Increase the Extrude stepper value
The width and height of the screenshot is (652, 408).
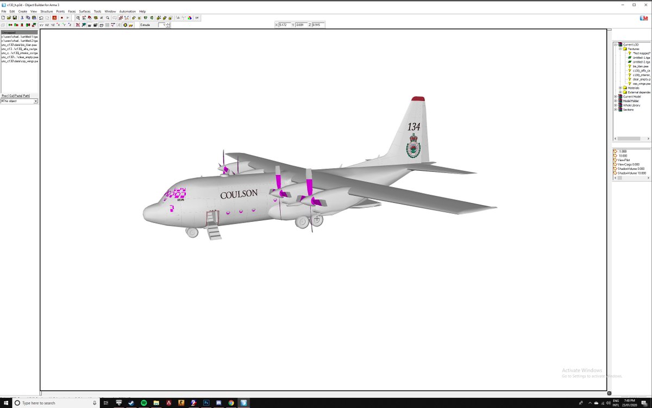[168, 23]
